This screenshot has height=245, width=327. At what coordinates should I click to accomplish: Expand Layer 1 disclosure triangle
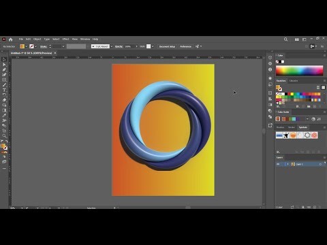click(287, 164)
